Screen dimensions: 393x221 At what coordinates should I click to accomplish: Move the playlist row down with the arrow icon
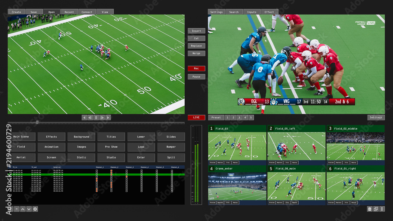[29, 209]
